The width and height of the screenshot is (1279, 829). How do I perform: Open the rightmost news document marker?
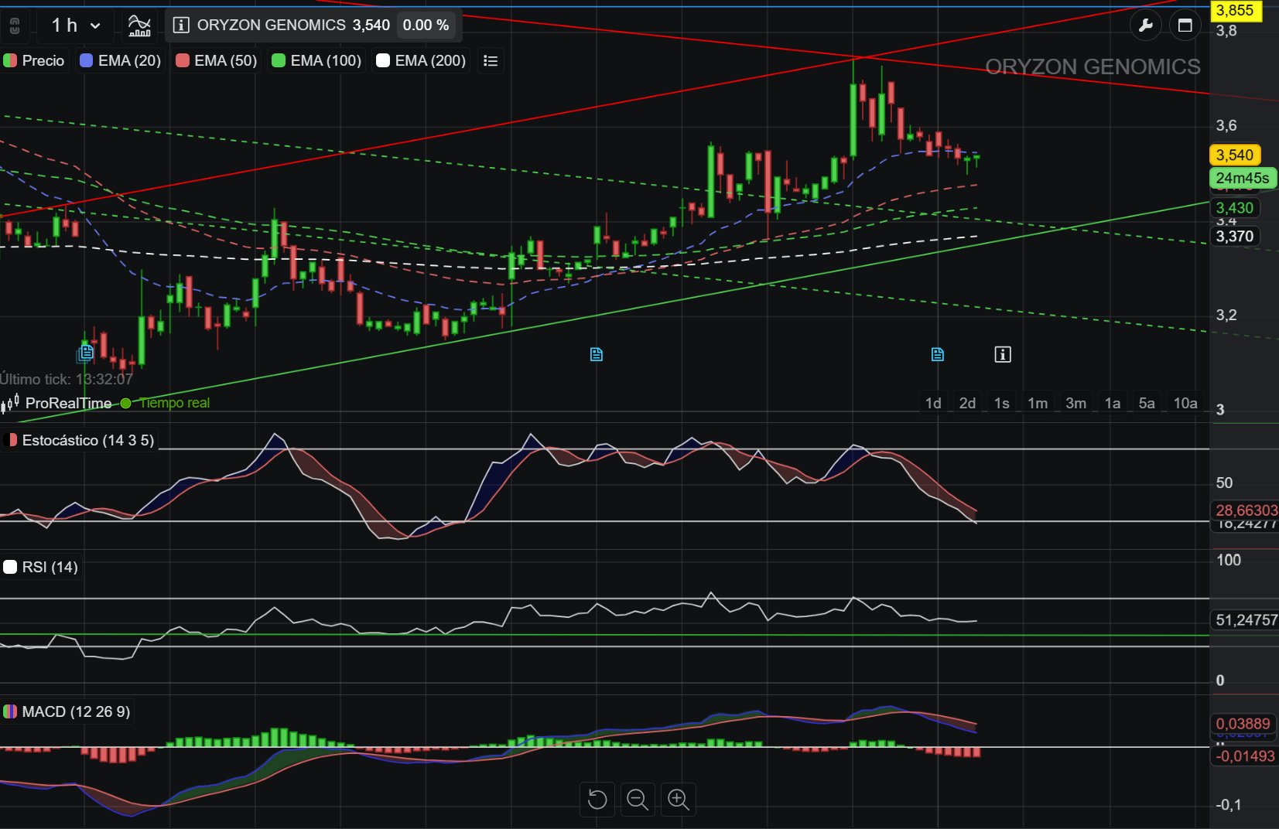coord(938,354)
